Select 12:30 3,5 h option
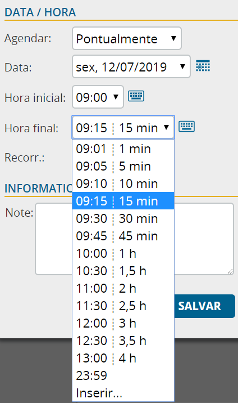Viewport: 238px width, 403px height. point(123,341)
